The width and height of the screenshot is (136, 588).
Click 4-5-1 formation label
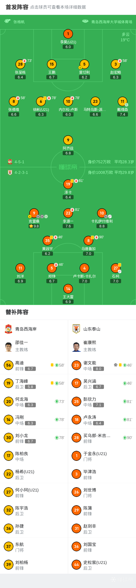pos(19,162)
